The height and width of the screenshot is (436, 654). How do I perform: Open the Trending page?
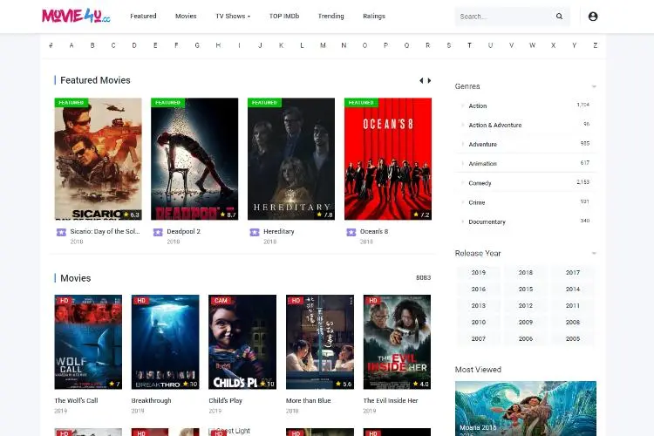click(330, 16)
